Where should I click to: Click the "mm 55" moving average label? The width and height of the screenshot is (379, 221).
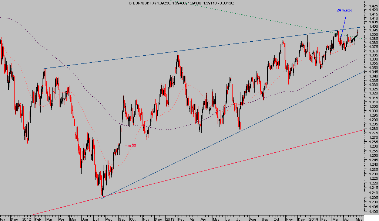(x=130, y=146)
